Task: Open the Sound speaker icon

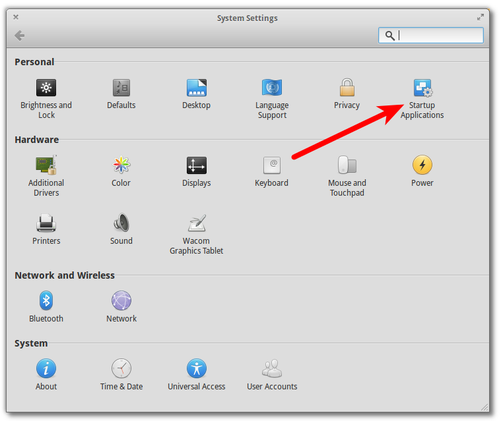Action: [x=121, y=223]
